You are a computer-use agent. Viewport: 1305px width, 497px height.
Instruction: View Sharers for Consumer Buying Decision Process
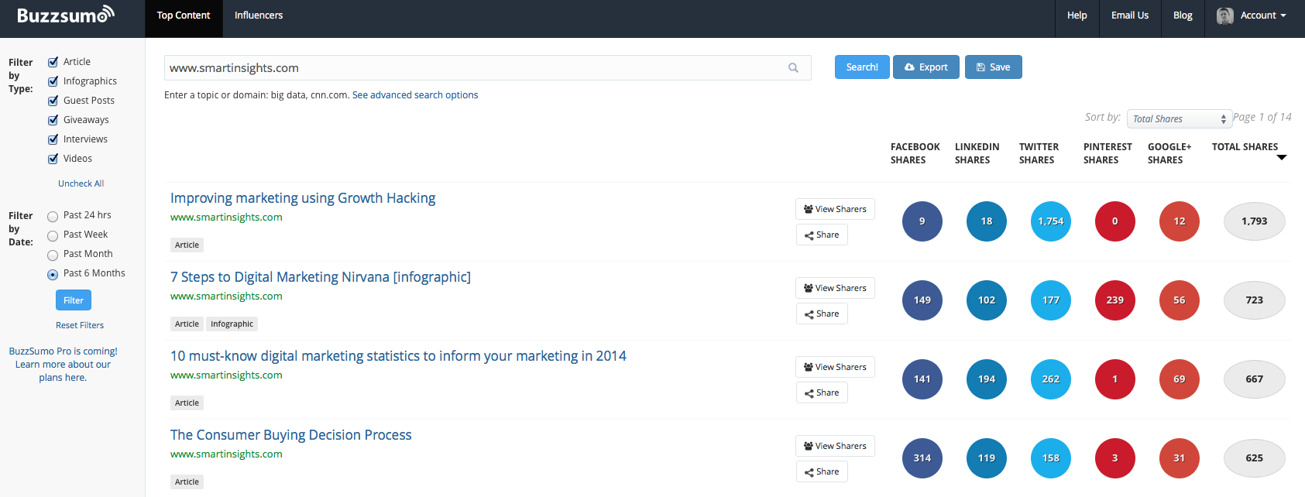coord(835,446)
